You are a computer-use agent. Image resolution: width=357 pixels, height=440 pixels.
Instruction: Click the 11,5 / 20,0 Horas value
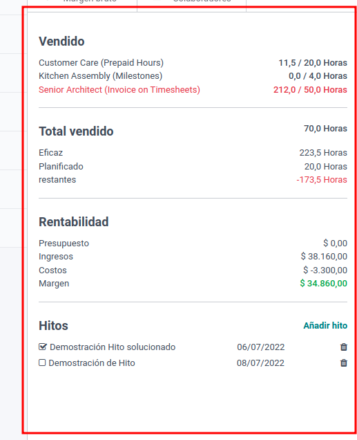click(x=313, y=63)
